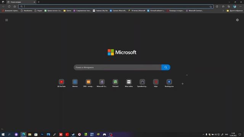Open the tab actions menu icon
The image size is (244, 137).
coord(3,2)
